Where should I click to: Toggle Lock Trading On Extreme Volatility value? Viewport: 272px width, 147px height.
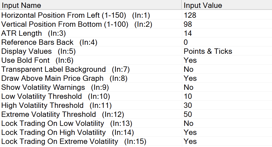pos(190,141)
